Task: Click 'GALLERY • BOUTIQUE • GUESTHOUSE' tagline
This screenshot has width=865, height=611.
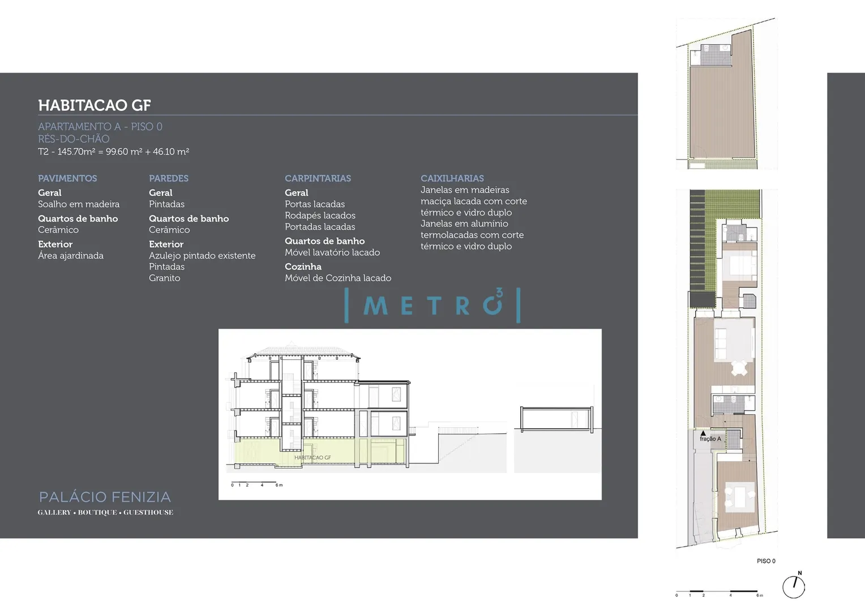Action: [x=105, y=513]
